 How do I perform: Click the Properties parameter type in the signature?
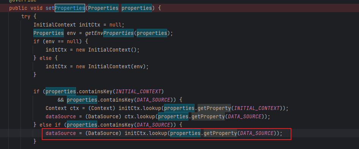coord(103,8)
